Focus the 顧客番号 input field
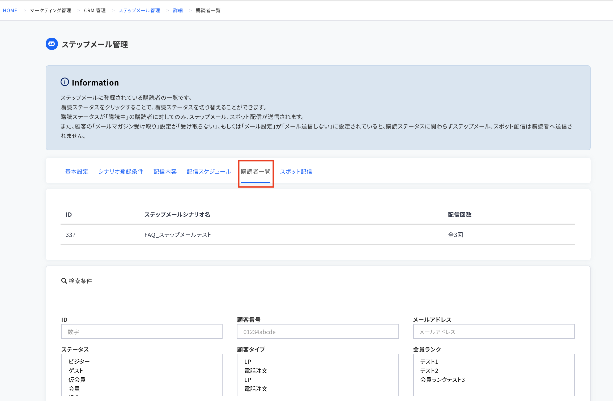Image resolution: width=613 pixels, height=401 pixels. coord(318,331)
